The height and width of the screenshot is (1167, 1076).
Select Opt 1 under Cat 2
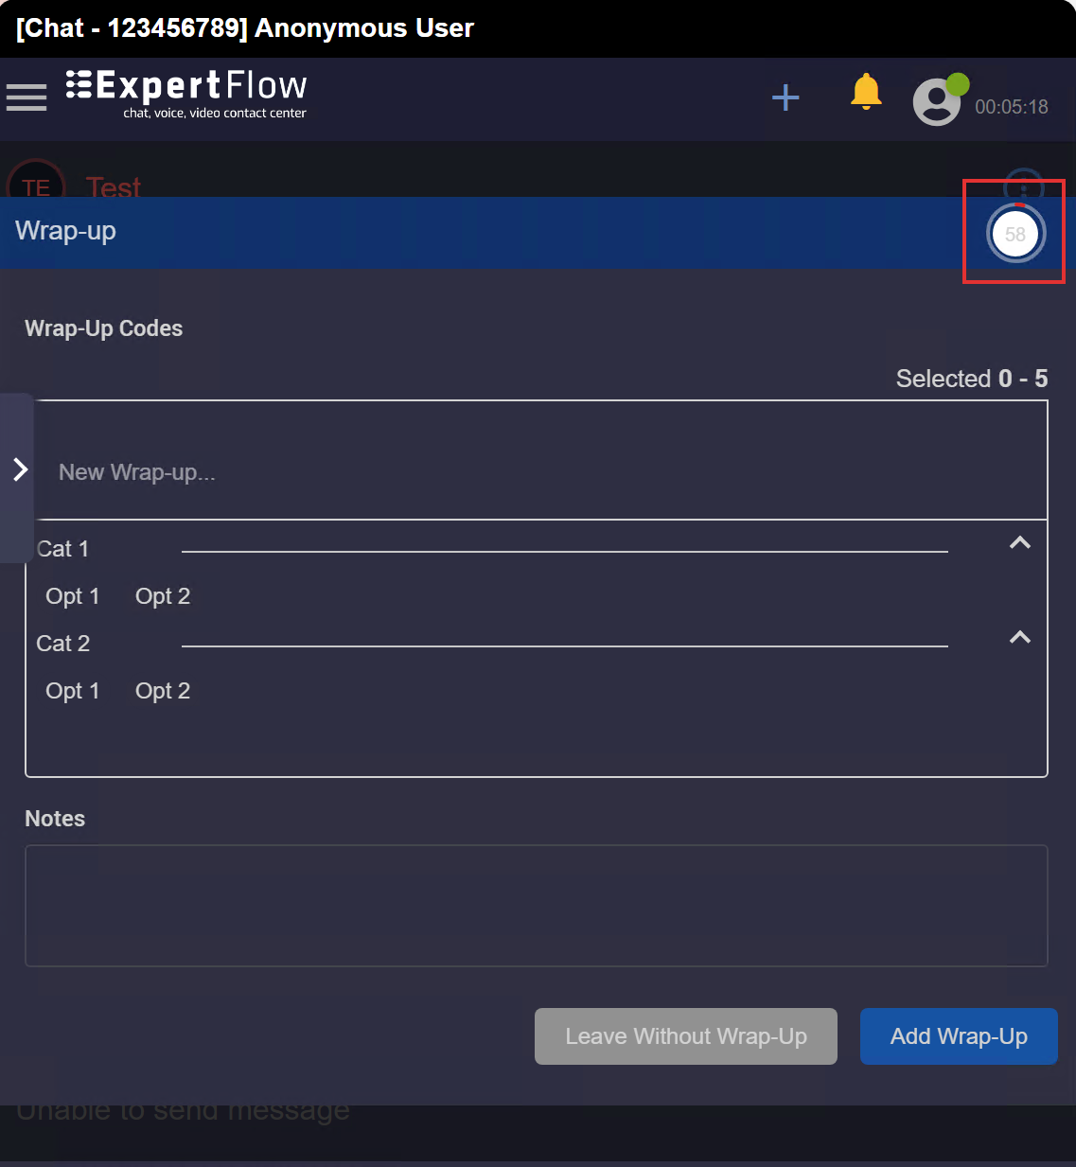72,691
